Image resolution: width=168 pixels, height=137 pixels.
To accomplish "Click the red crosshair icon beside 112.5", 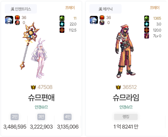I will (x=62, y=30).
